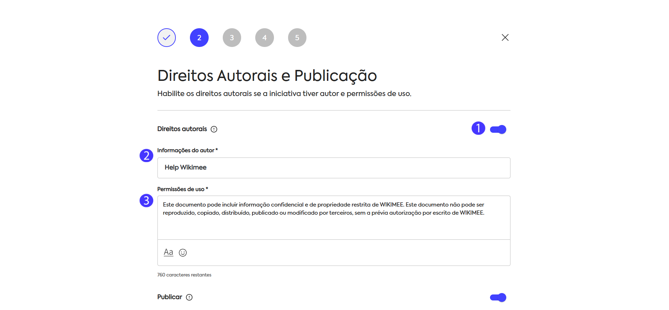
Task: Open step 4 of the wizard
Action: tap(264, 37)
